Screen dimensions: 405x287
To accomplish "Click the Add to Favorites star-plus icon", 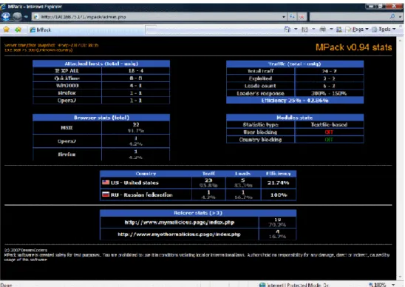I will [x=18, y=30].
